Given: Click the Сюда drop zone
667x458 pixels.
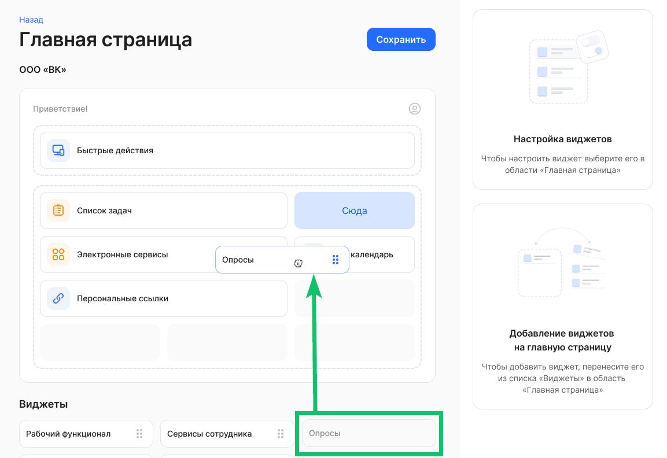Looking at the screenshot, I should pyautogui.click(x=354, y=210).
